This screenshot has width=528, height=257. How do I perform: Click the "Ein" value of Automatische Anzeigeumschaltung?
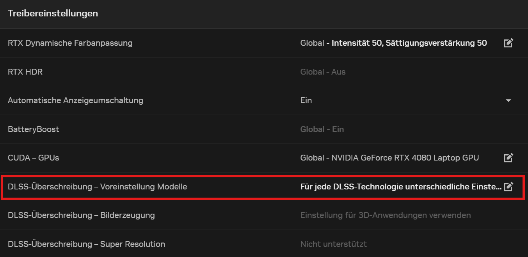click(x=306, y=100)
